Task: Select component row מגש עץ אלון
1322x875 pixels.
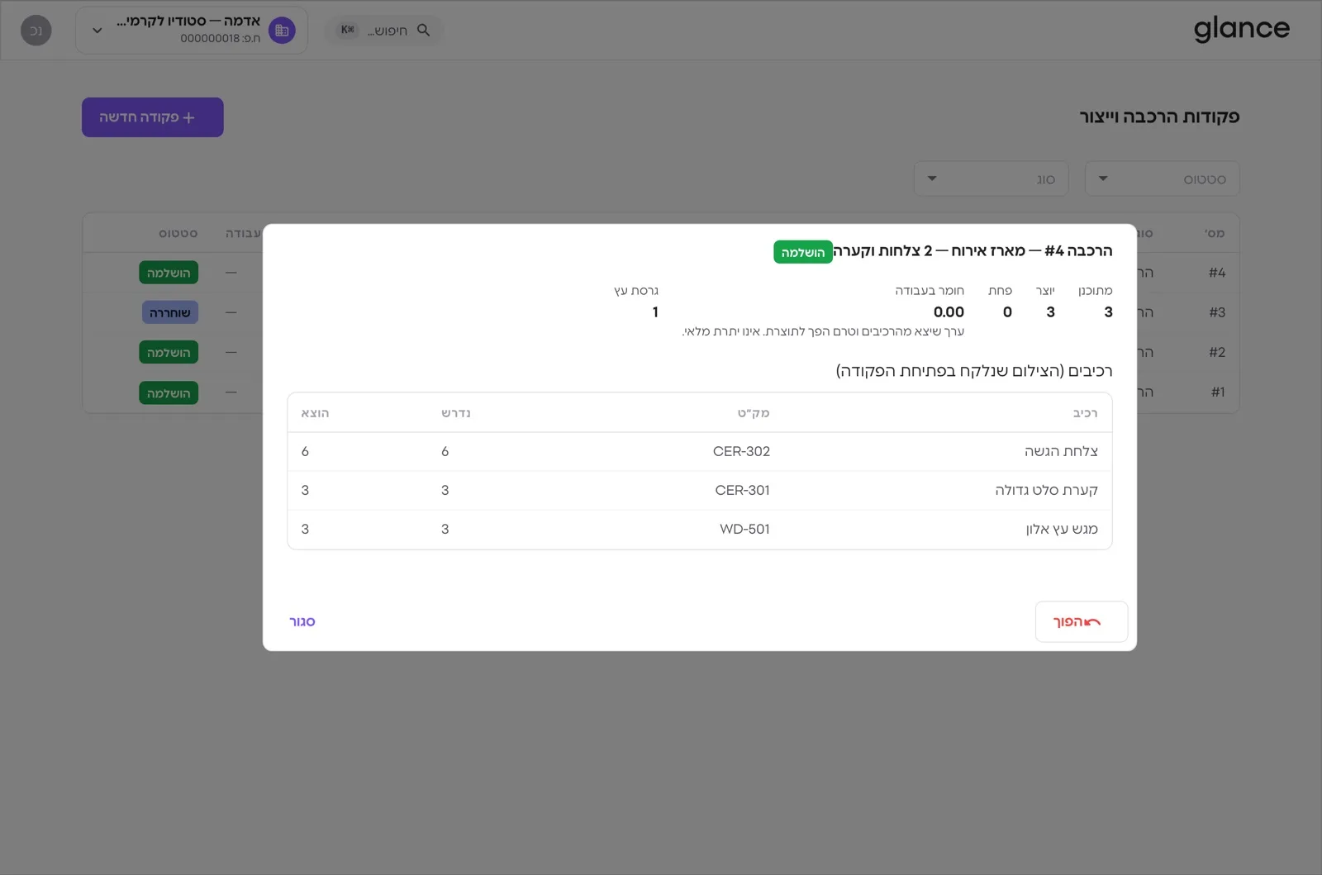Action: click(x=699, y=529)
